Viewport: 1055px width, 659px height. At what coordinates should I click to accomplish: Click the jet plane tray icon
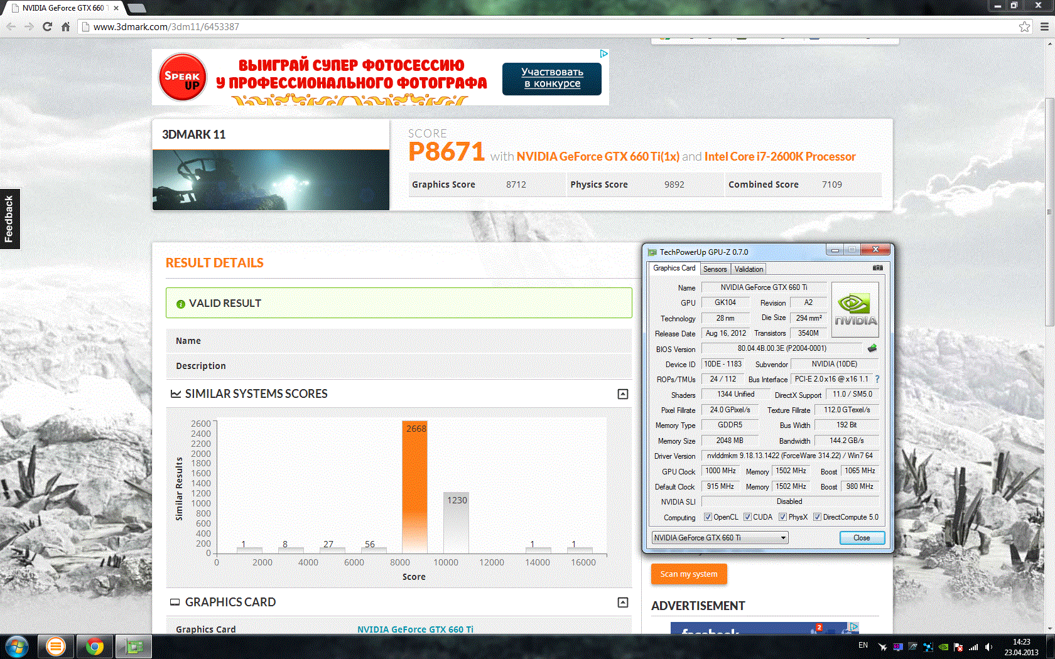coord(882,647)
